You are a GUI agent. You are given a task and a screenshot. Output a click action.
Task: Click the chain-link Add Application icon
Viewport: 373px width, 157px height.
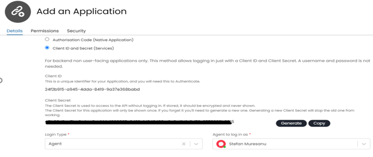pos(18,11)
